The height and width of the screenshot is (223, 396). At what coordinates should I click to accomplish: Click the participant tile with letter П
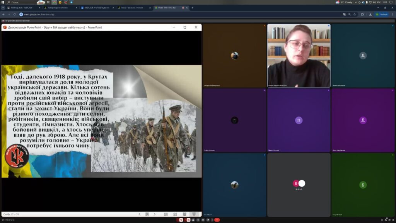[299, 120]
